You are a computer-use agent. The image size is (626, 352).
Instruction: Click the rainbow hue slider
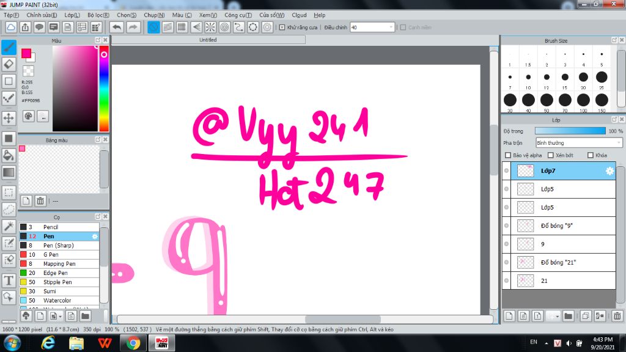click(104, 88)
